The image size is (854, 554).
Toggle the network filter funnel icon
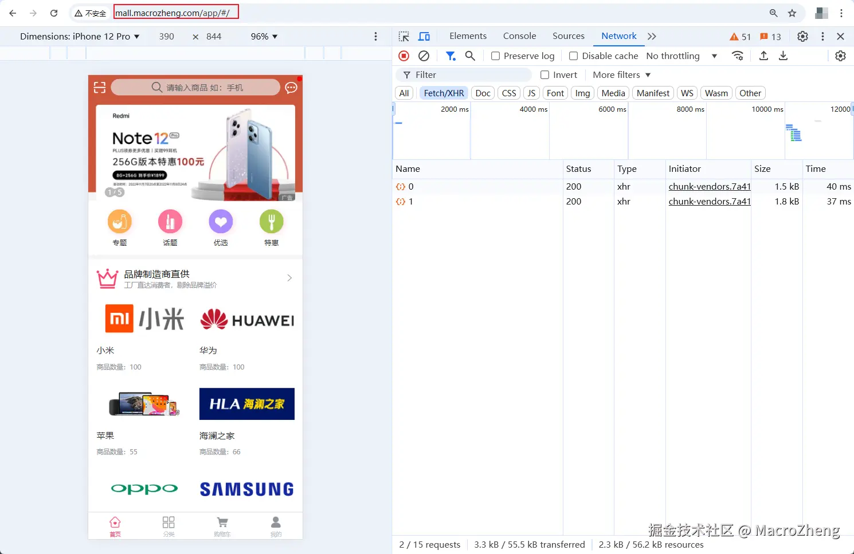pyautogui.click(x=450, y=56)
